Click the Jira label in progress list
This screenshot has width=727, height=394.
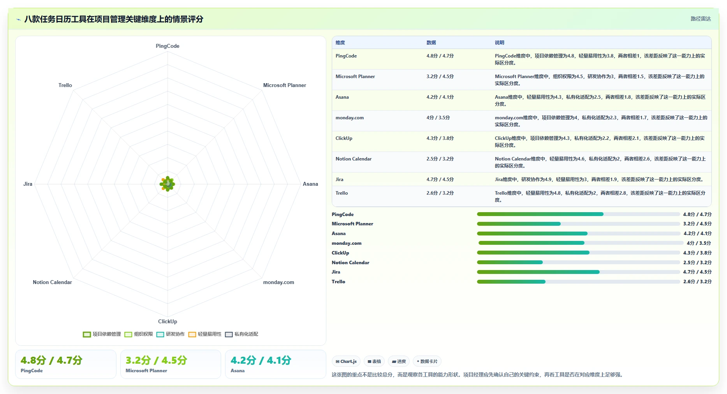[336, 272]
